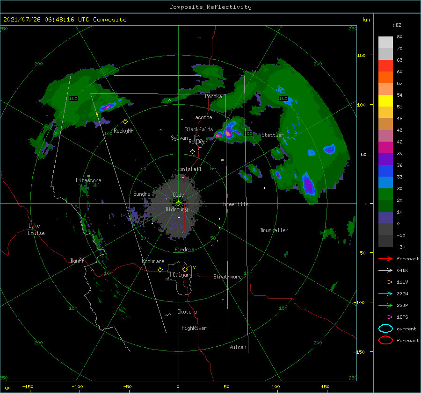The image size is (421, 393).
Task: Click the Strathmore label
Action: point(227,277)
